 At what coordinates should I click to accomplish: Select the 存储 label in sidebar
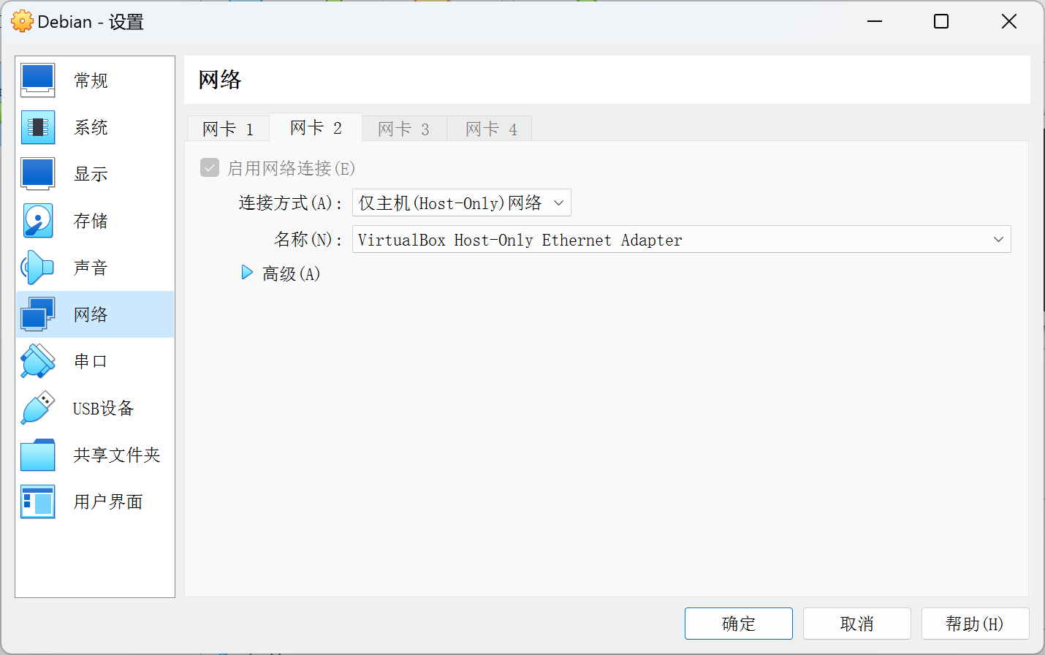pyautogui.click(x=91, y=221)
